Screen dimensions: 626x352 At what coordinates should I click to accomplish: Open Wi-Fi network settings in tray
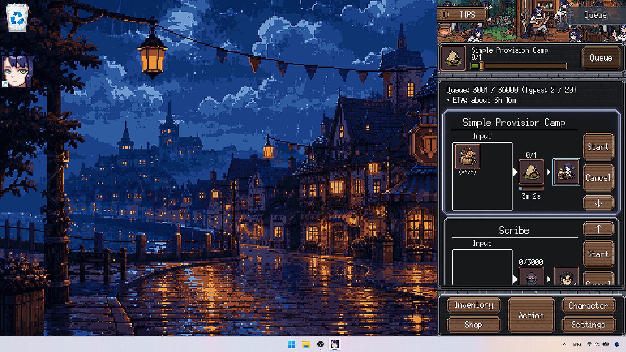(589, 344)
